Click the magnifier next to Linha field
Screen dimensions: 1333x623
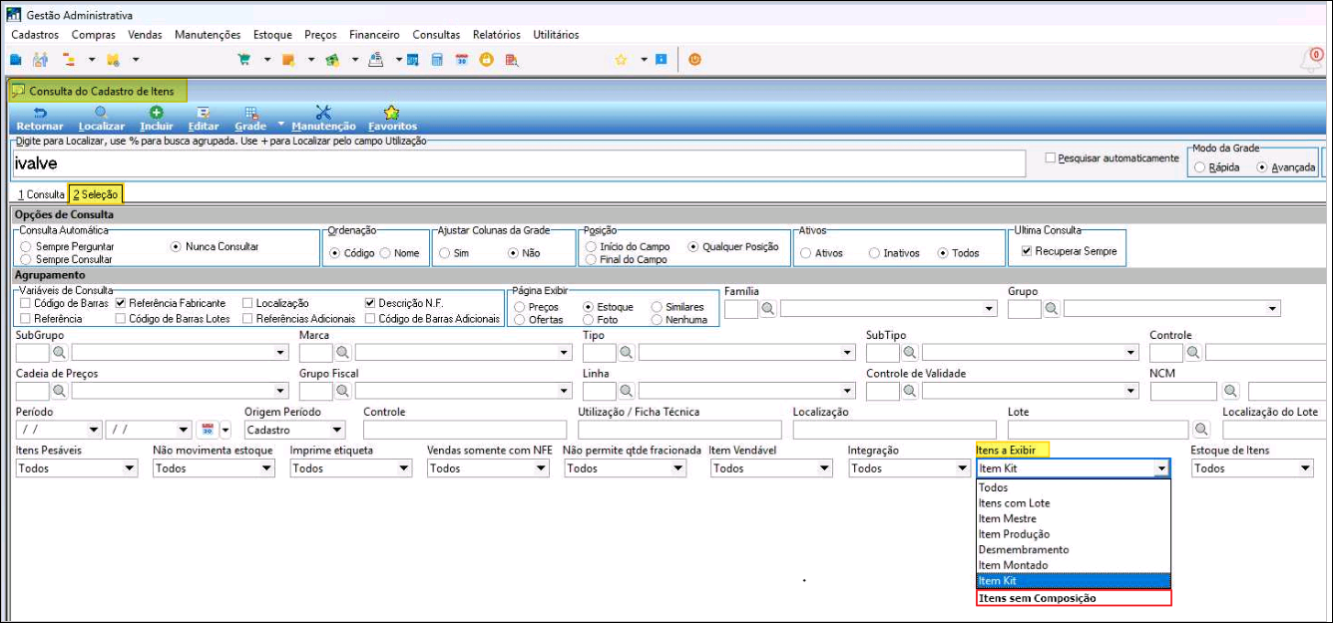(627, 391)
